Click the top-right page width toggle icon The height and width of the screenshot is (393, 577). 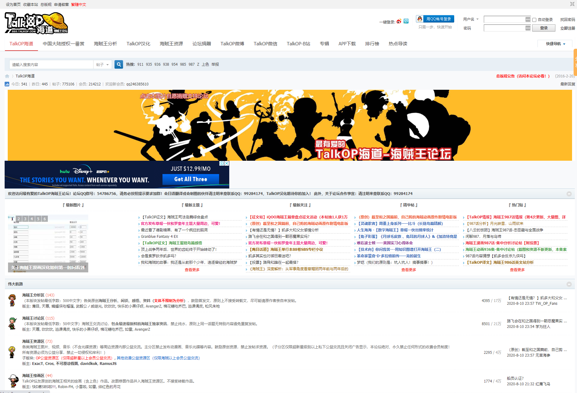572,4
